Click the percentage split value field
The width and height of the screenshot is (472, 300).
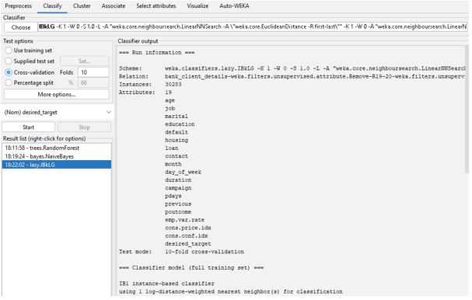pyautogui.click(x=93, y=82)
